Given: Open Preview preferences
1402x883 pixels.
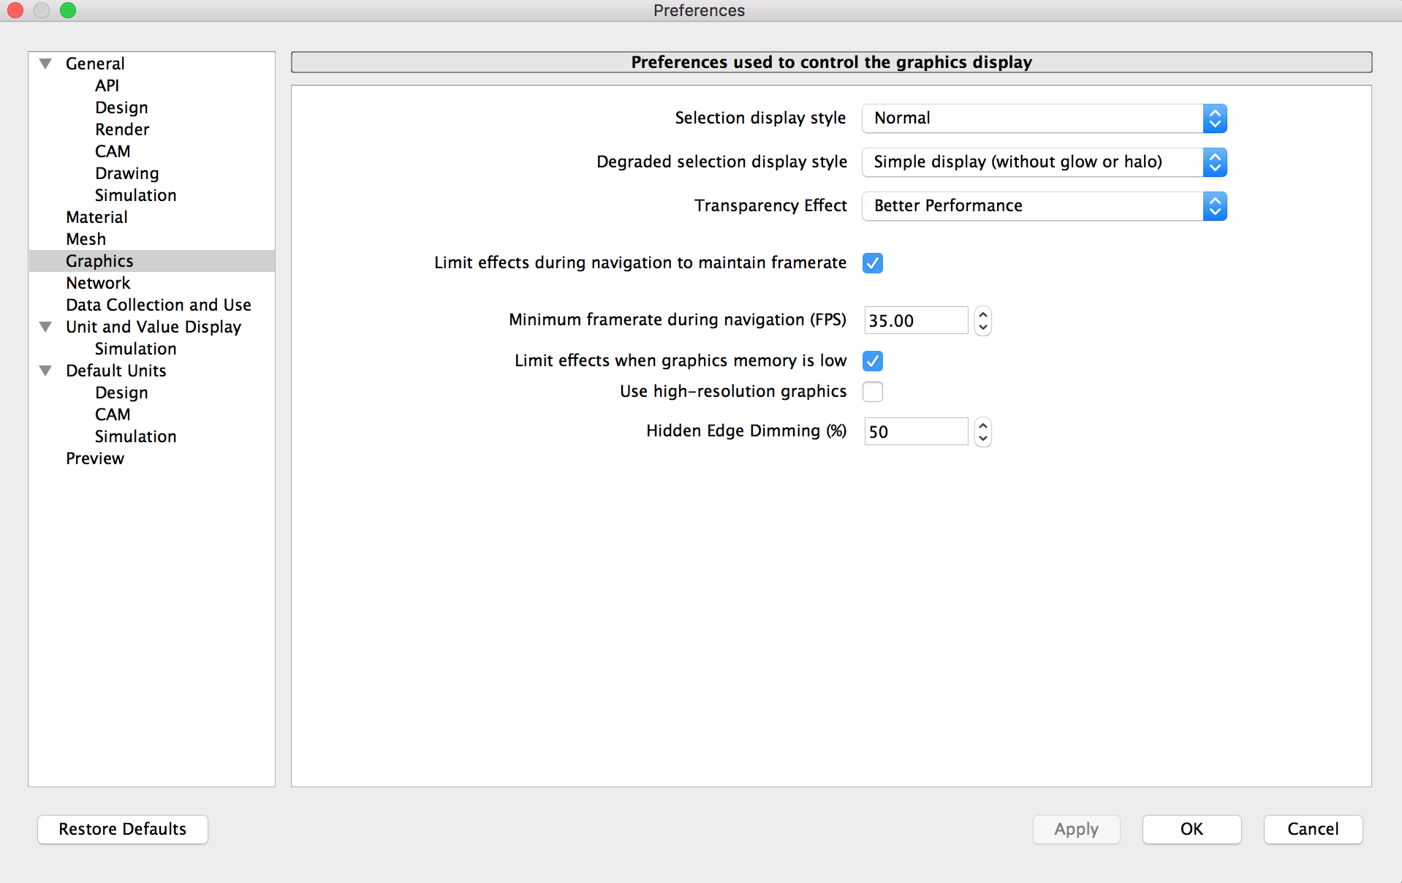Looking at the screenshot, I should 95,458.
